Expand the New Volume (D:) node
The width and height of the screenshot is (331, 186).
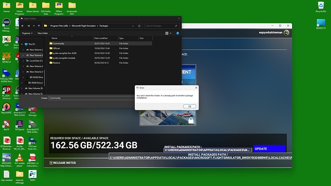(22, 88)
